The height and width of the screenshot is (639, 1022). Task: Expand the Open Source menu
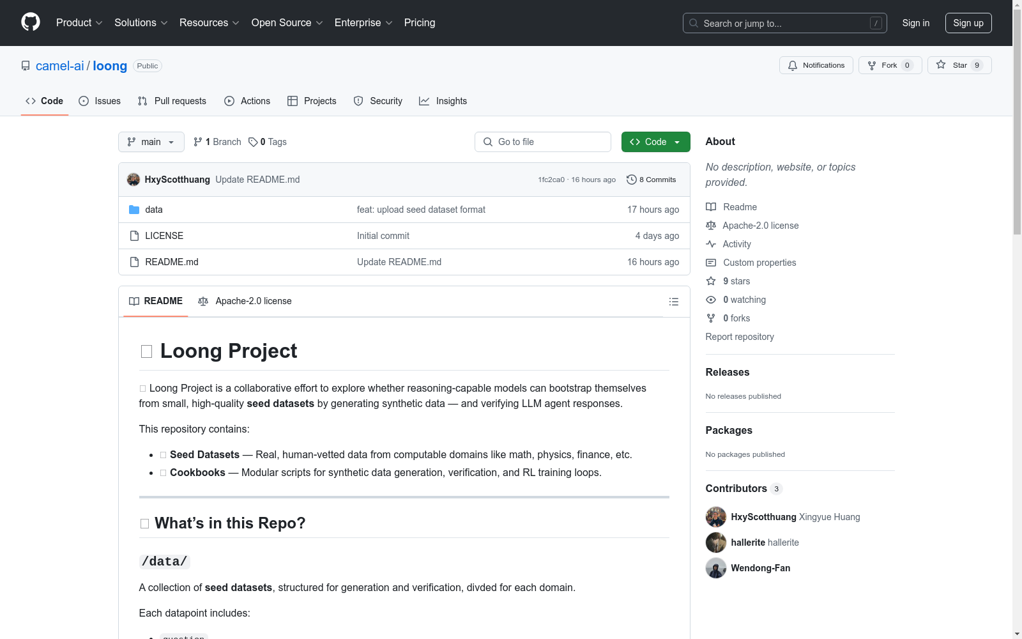(287, 22)
